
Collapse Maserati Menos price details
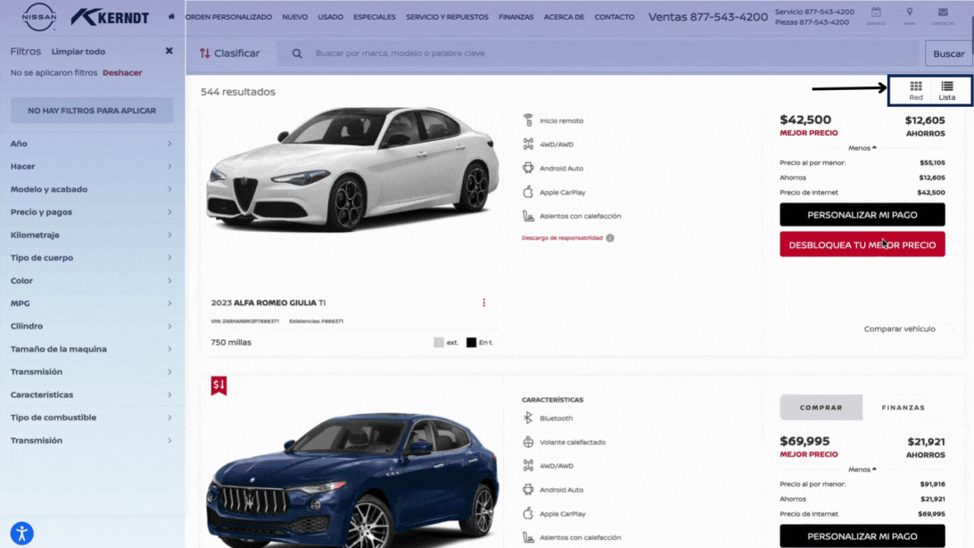click(x=863, y=469)
